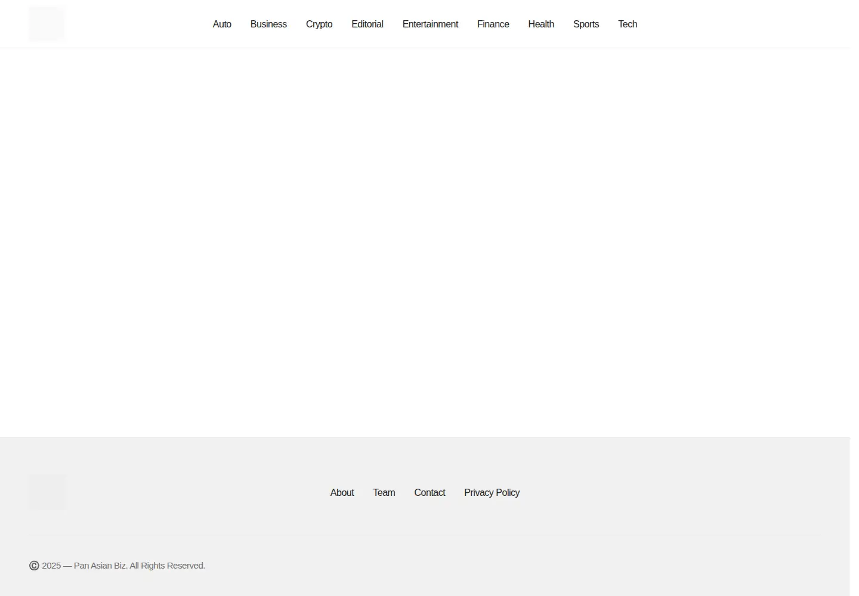Click the site logo in the header
The height and width of the screenshot is (596, 859).
click(x=47, y=24)
